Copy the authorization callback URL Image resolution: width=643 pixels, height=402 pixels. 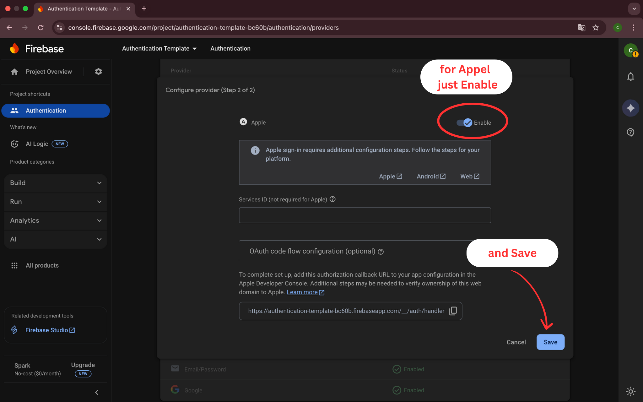(x=453, y=311)
